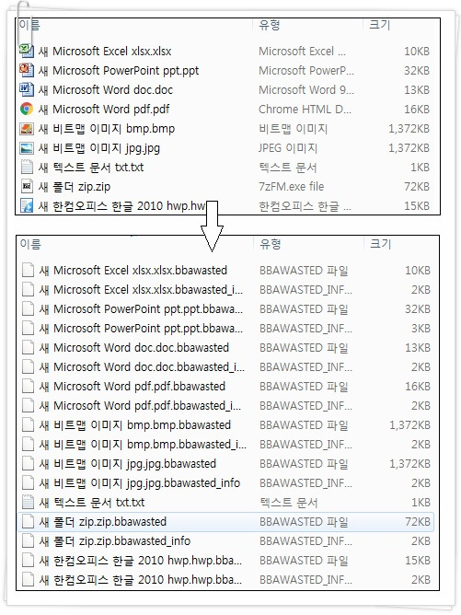Click the JPEG picture icon beside jpg.jpg file
461x615 pixels.
coord(27,147)
